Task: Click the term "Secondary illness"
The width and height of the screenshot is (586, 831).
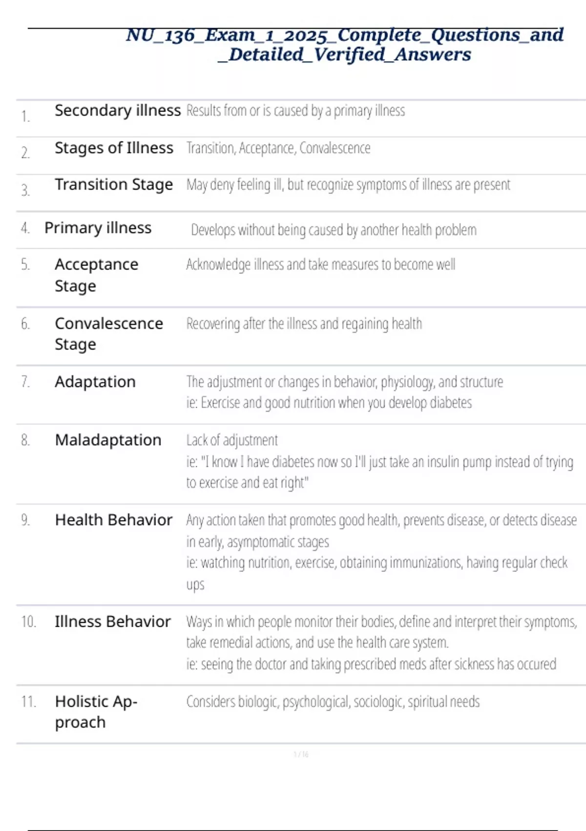Action: point(117,110)
